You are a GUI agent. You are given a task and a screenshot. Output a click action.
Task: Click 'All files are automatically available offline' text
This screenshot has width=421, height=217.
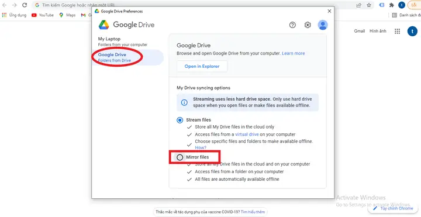(237, 179)
